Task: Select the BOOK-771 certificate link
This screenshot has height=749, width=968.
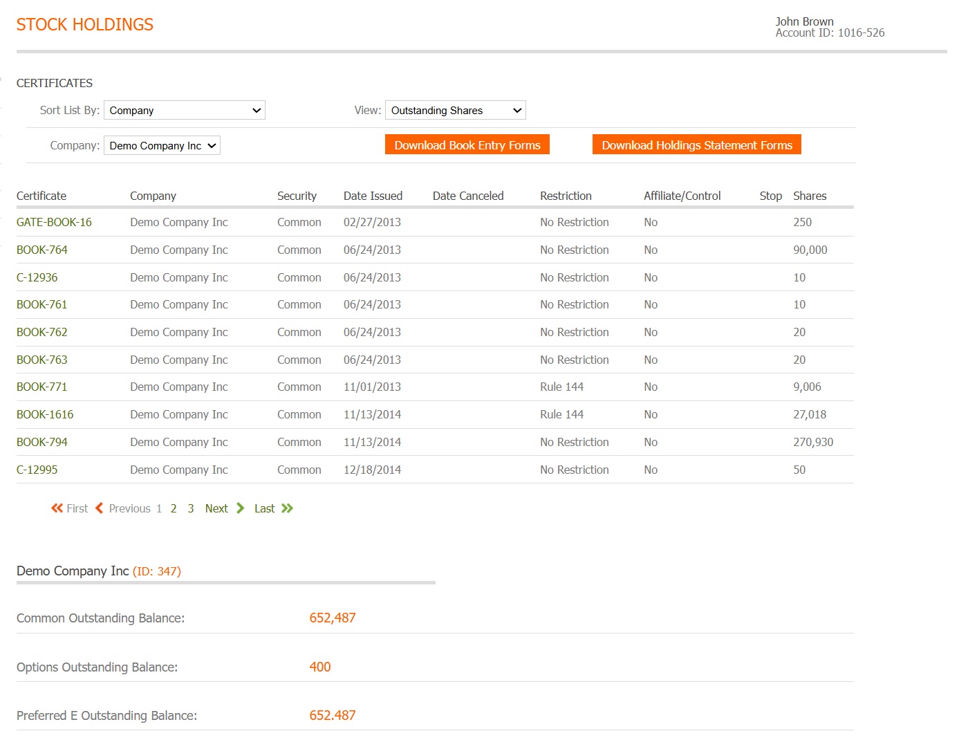Action: coord(42,387)
